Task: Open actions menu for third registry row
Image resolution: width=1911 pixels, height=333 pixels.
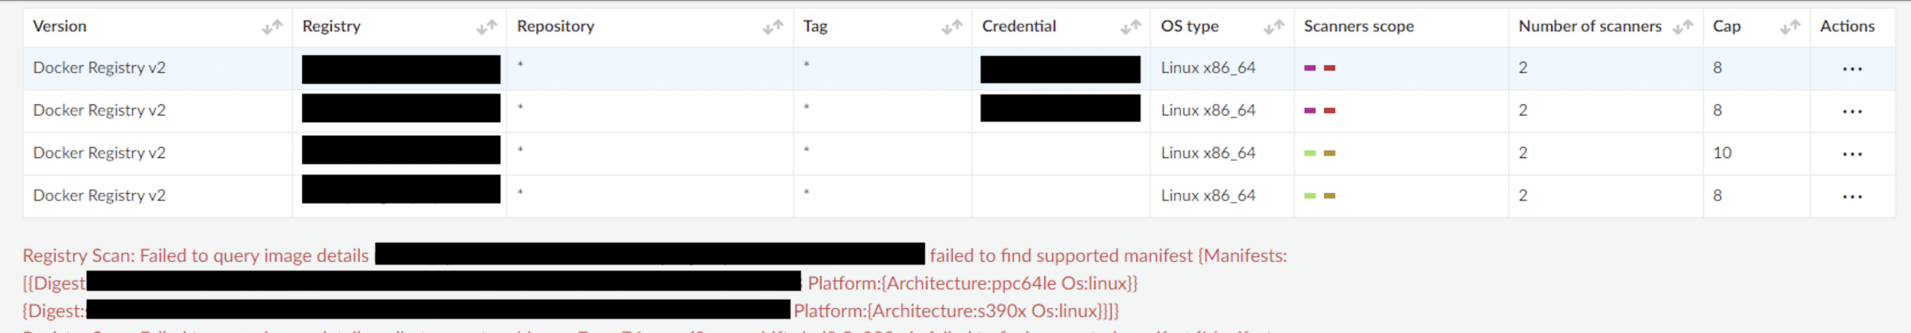Action: 1852,154
